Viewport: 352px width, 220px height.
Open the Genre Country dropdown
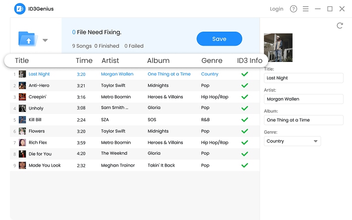(x=292, y=141)
